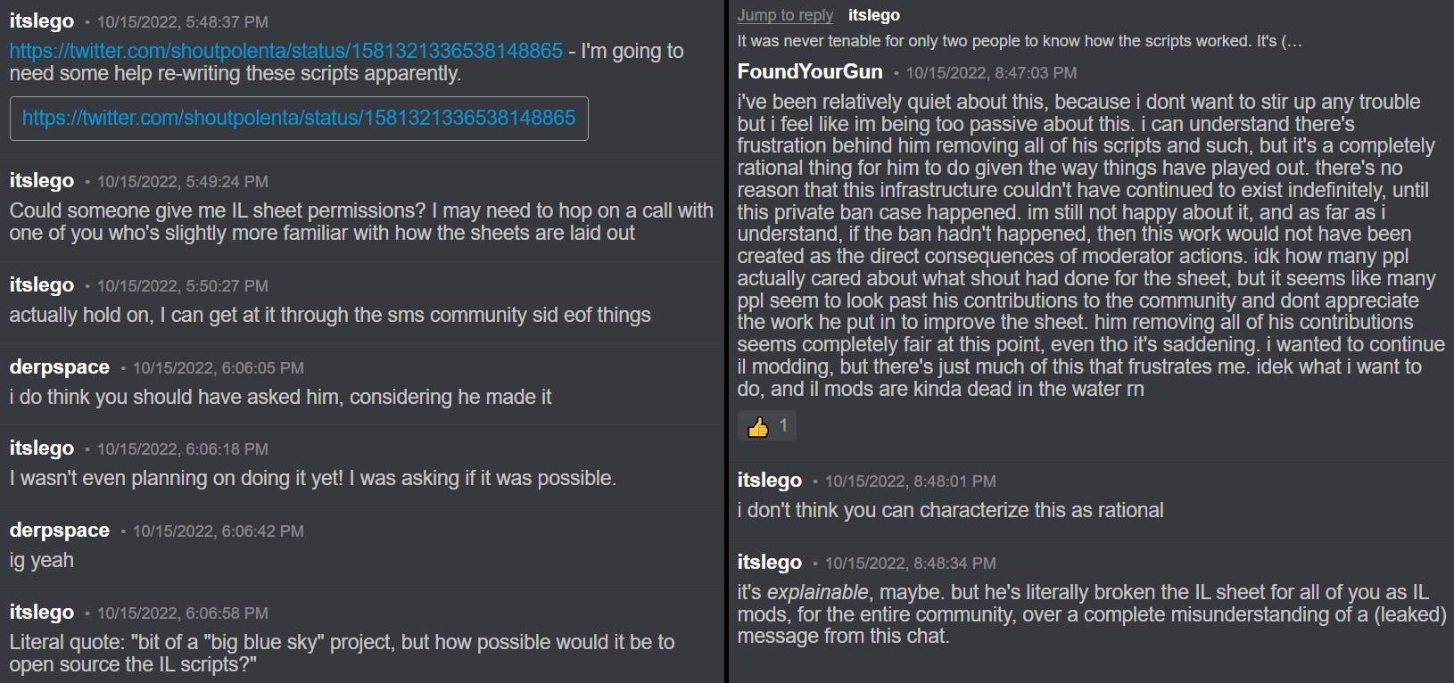
Task: Click itslego's name in the reply header
Action: coord(874,15)
